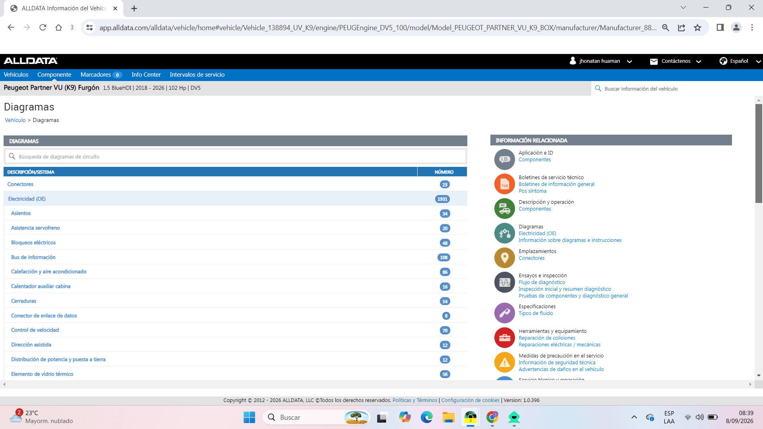The height and width of the screenshot is (429, 763).
Task: Click the Ensayos e inspección waveform icon
Action: 504,282
